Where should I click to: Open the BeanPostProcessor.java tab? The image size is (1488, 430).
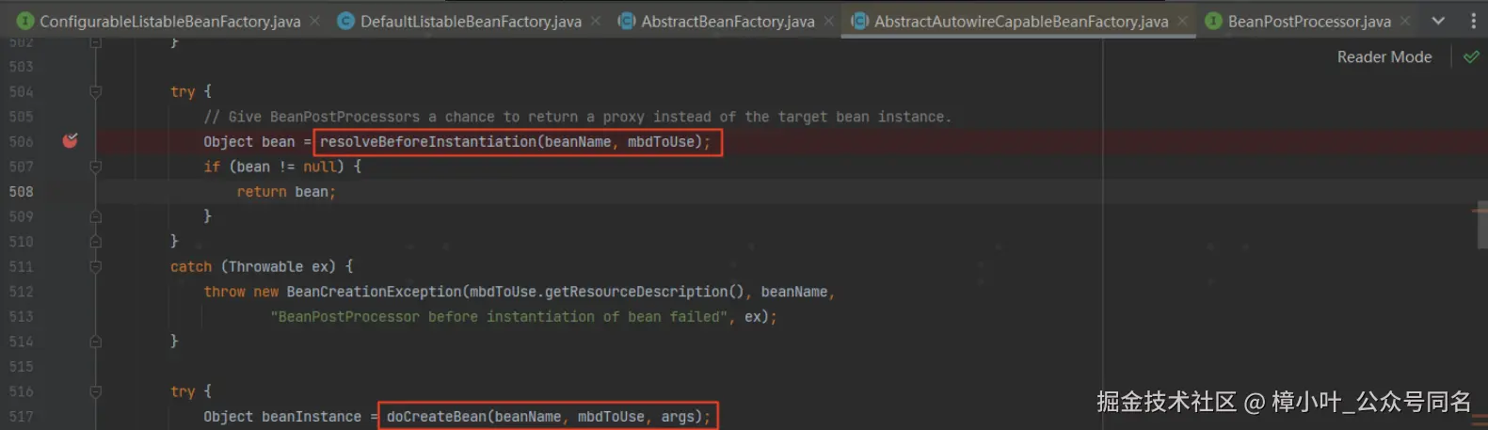tap(1309, 21)
